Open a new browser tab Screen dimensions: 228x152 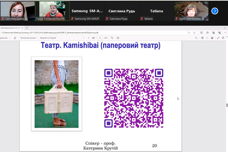(x=27, y=28)
